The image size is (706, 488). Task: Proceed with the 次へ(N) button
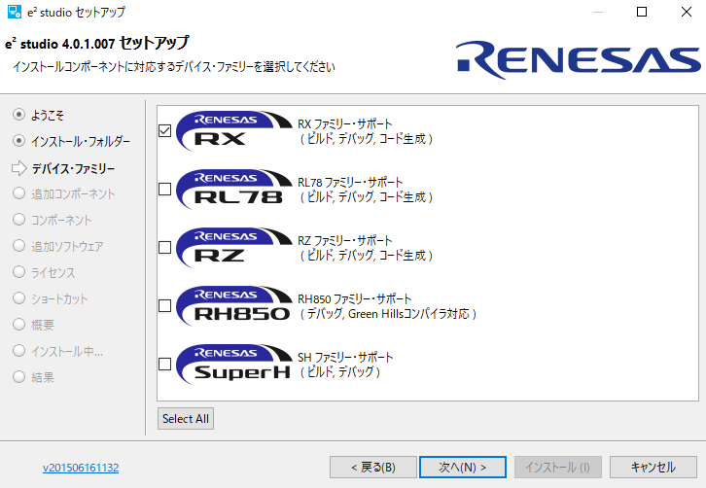[463, 468]
